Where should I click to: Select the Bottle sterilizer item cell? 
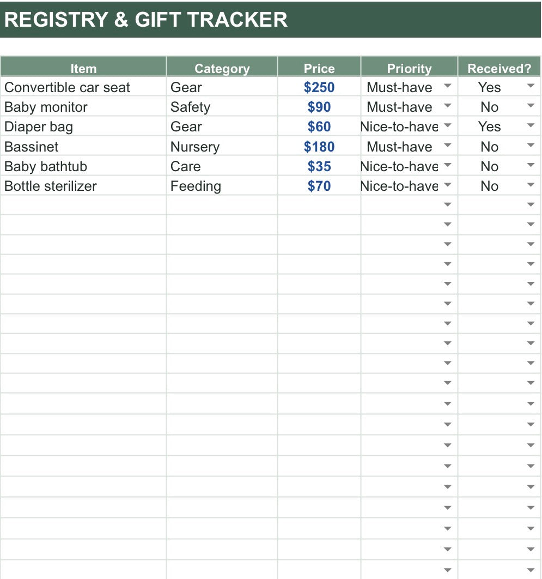tap(83, 186)
